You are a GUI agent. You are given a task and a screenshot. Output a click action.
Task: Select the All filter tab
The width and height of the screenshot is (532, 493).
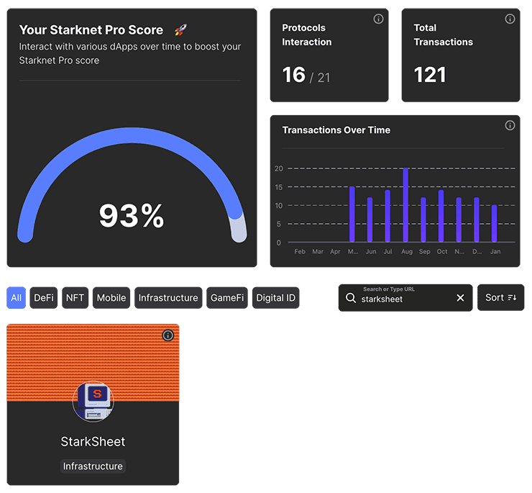tap(17, 298)
